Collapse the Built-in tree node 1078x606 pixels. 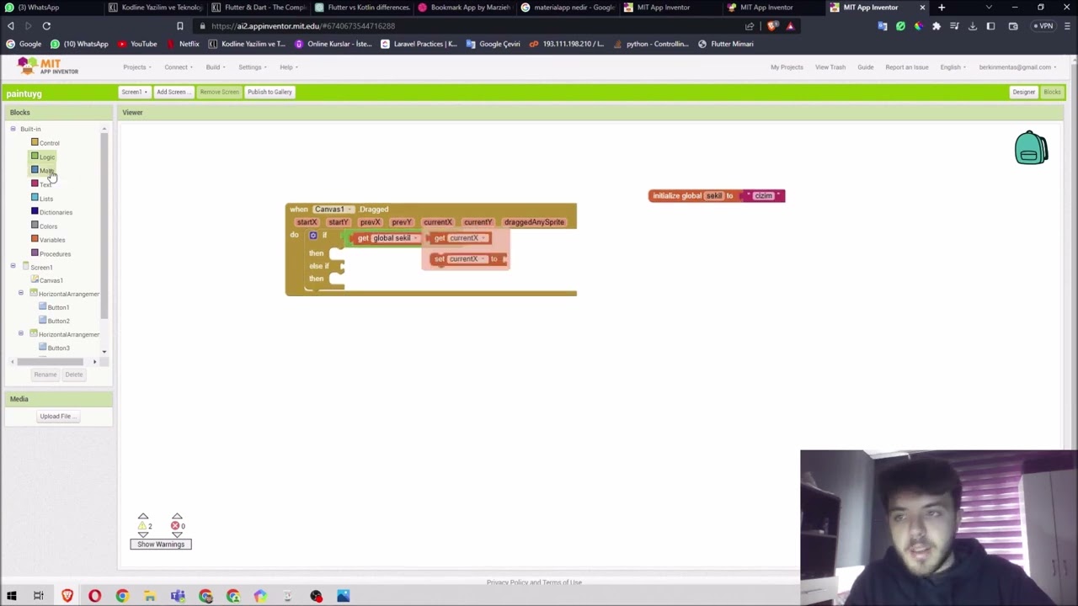tap(13, 129)
